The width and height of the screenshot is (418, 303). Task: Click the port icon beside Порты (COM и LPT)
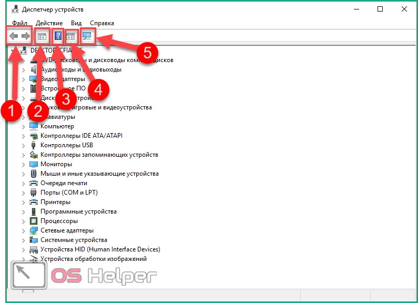33,193
